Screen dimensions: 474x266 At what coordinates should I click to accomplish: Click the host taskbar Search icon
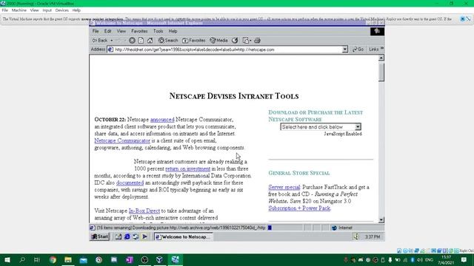[x=22, y=260]
